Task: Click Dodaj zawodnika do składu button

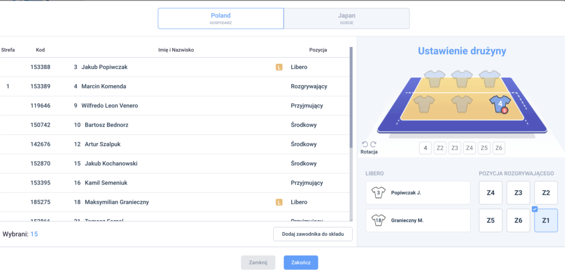Action: coord(313,234)
